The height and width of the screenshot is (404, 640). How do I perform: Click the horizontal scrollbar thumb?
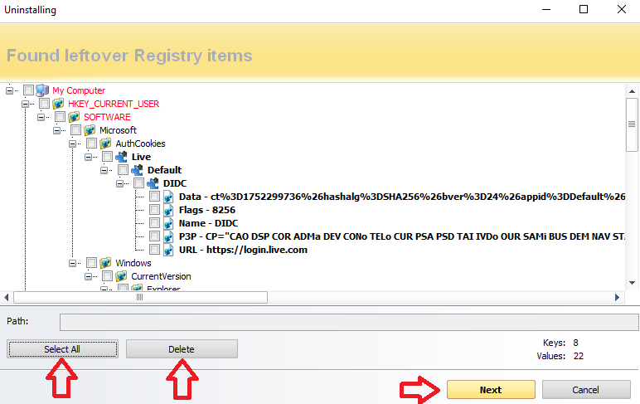point(140,297)
